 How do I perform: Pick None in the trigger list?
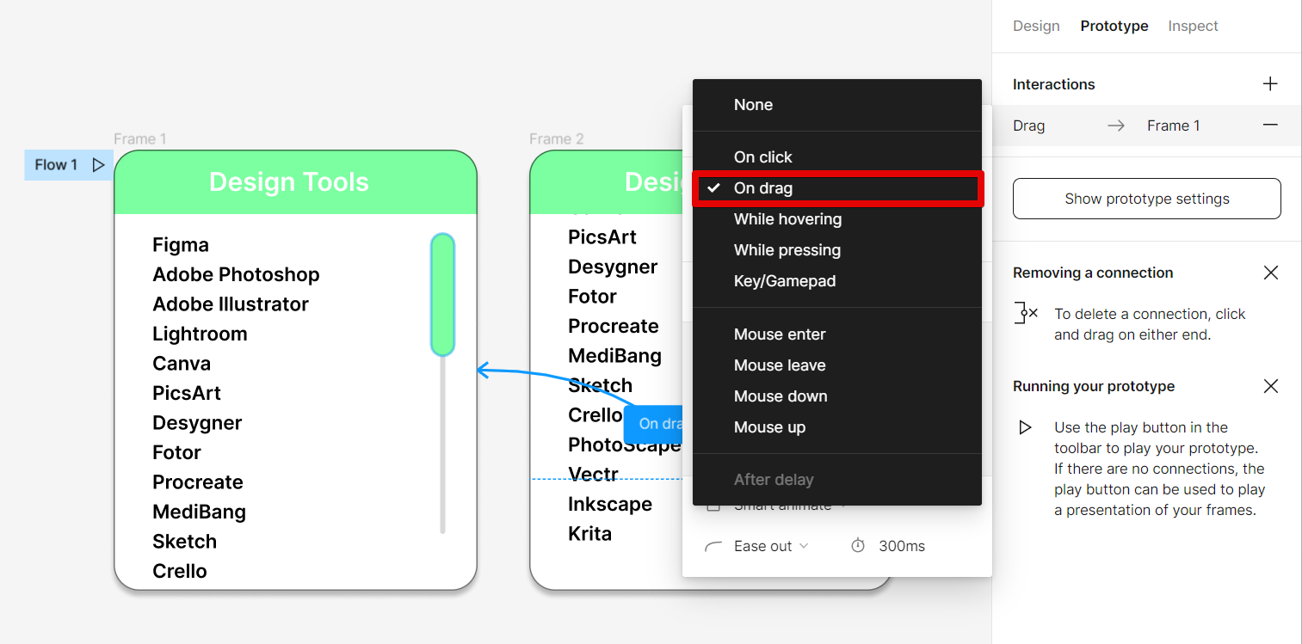pos(753,105)
